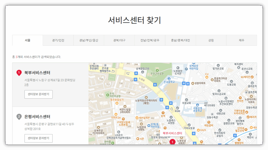Click the 우광교회 church icon
The width and height of the screenshot is (268, 150).
186,100
